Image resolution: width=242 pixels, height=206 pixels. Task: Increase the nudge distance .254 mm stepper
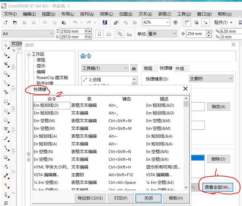point(209,32)
